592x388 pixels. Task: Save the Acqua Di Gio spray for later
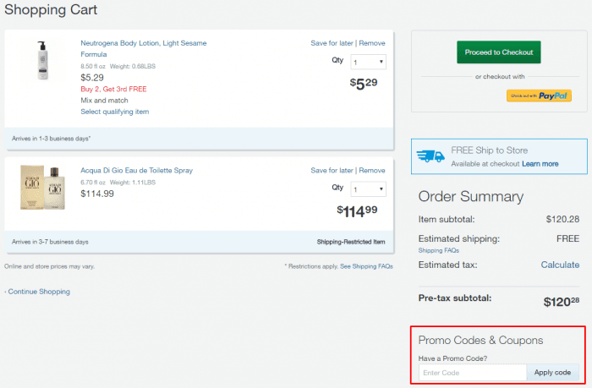point(332,171)
